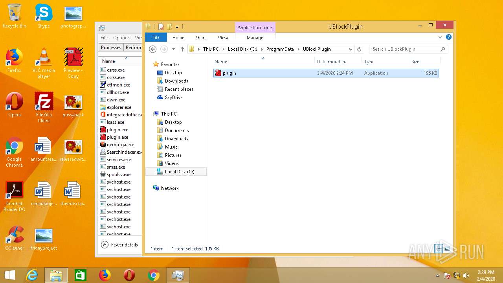
Task: Sort files by Size column
Action: point(424,62)
